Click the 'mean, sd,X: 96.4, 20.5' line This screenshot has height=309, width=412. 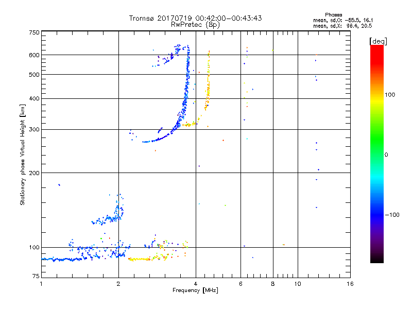342,26
